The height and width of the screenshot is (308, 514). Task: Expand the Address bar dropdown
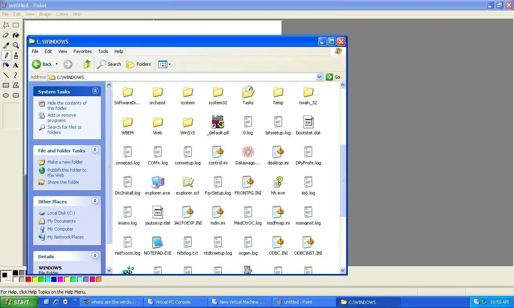click(x=319, y=77)
